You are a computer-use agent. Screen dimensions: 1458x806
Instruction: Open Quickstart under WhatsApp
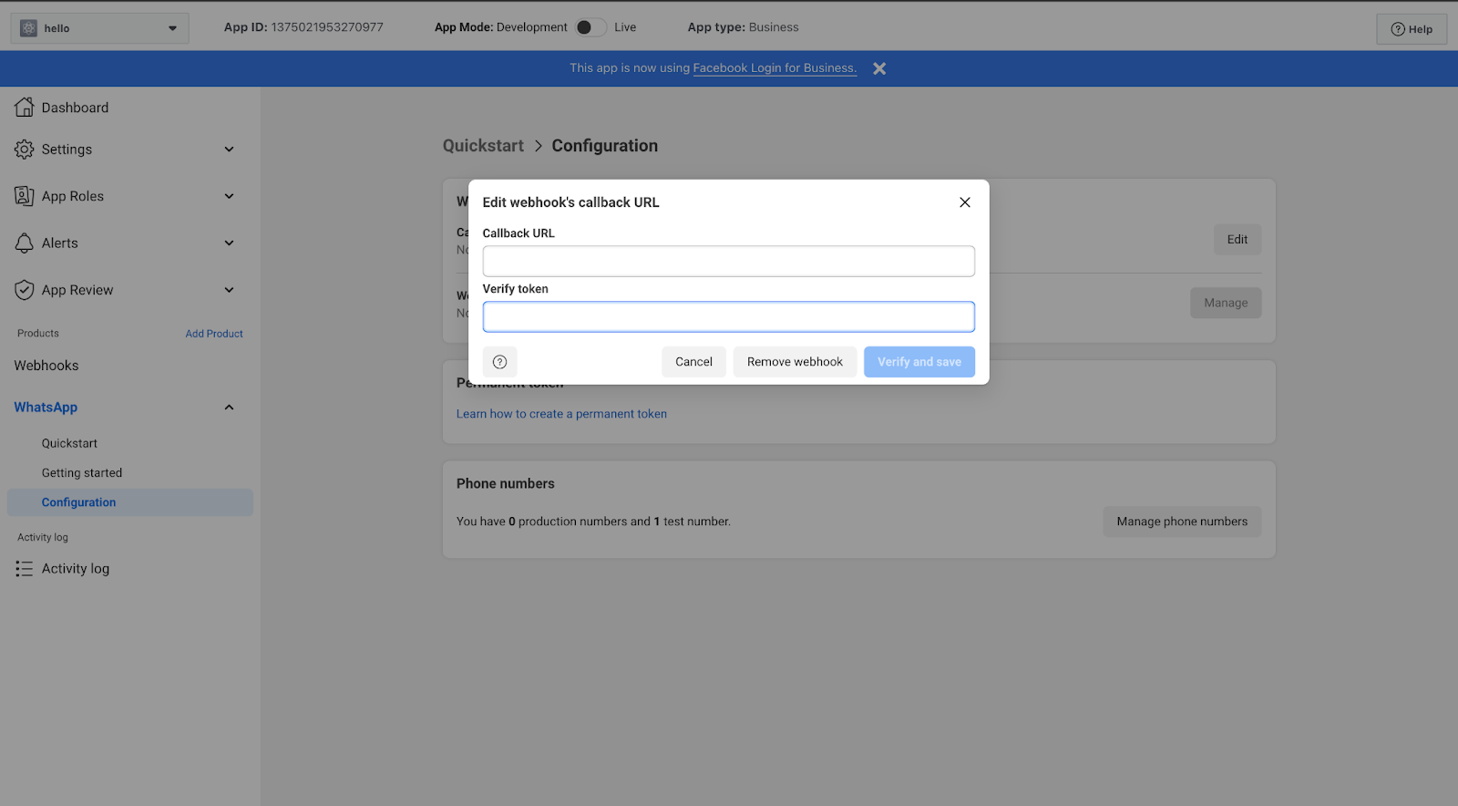point(69,443)
